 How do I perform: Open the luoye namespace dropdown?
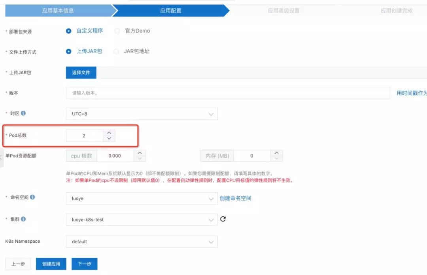click(142, 199)
